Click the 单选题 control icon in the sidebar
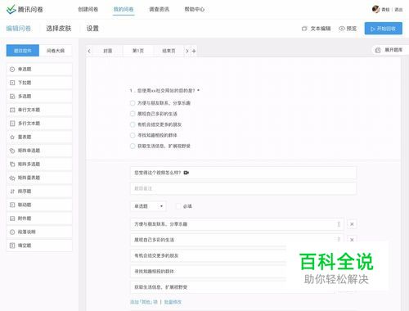The image size is (409, 311). (12, 70)
